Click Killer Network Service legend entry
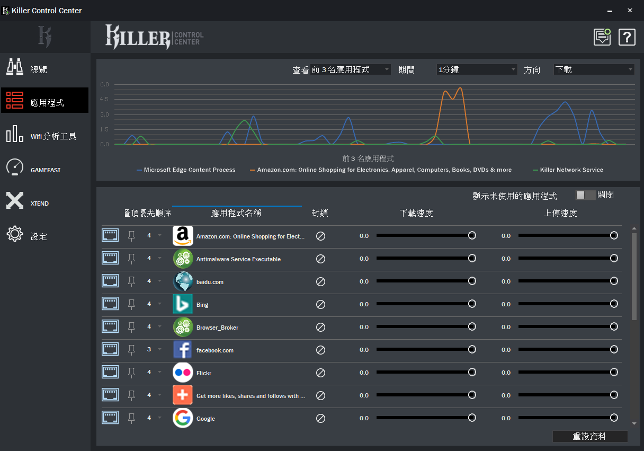Screen dimensions: 644x451 click(568, 170)
